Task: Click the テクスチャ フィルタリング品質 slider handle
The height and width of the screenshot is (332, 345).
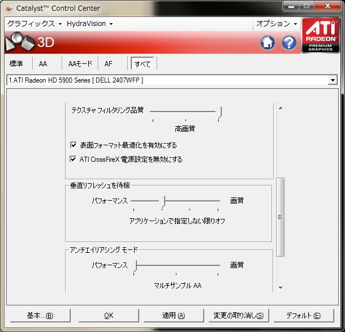Action: pos(218,113)
